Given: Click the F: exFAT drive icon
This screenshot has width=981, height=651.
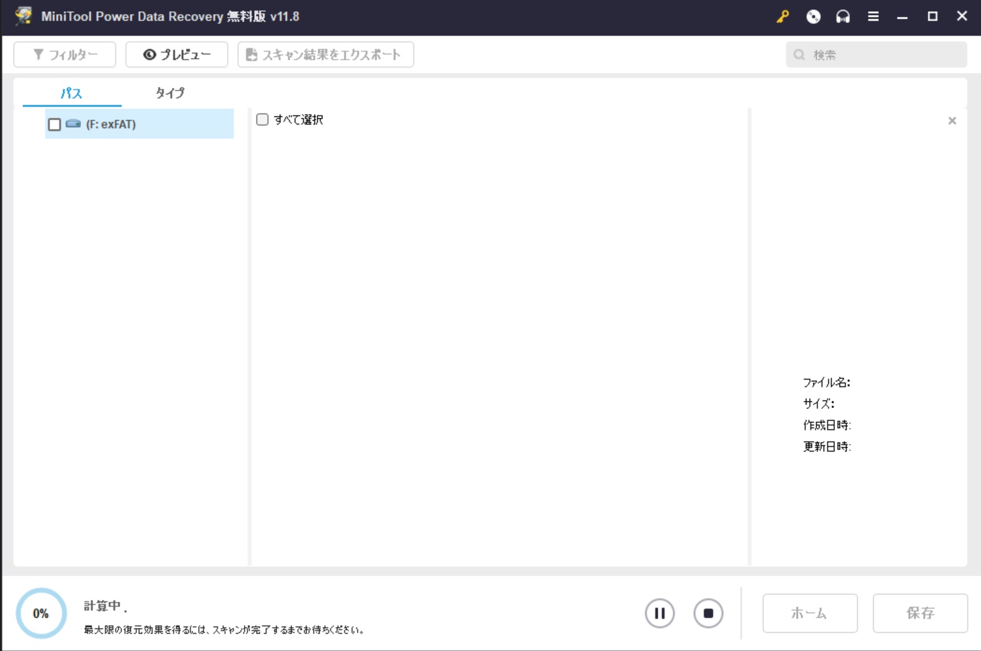Looking at the screenshot, I should (x=73, y=123).
